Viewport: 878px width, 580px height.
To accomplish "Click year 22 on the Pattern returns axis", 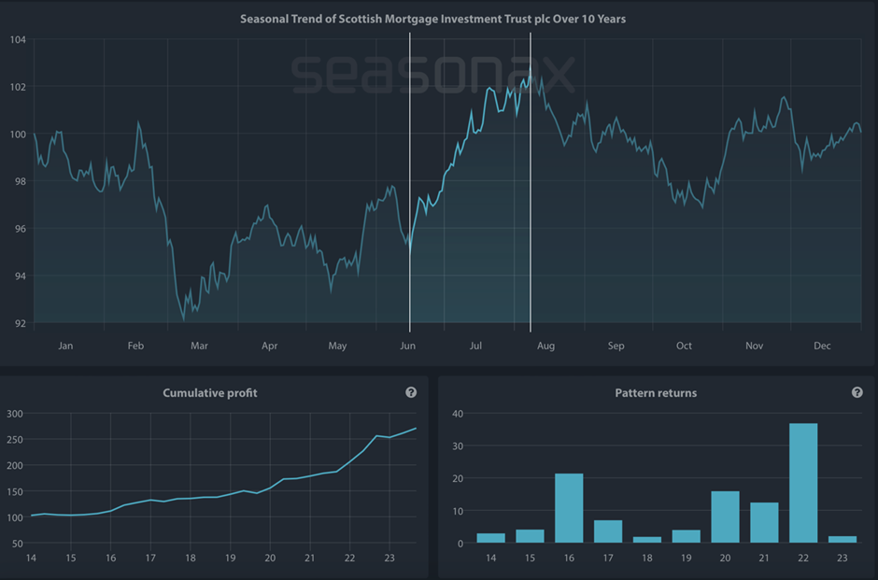I will coord(803,559).
